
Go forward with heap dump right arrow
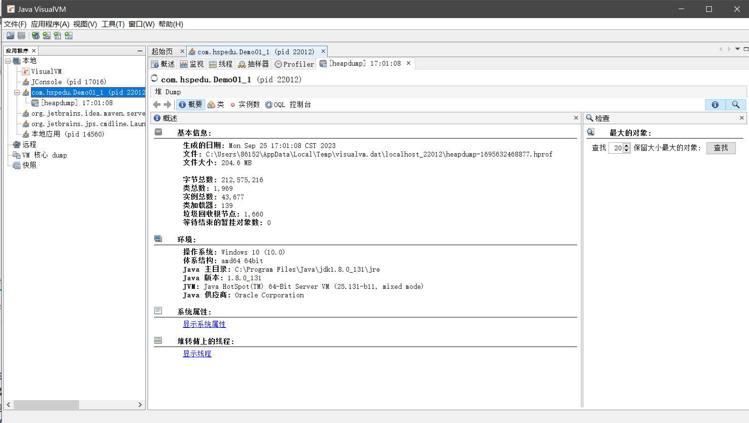[167, 105]
